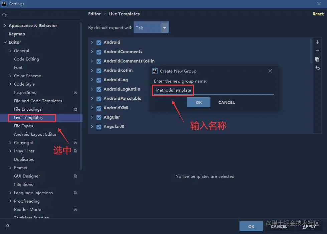
Task: Disable the AndroidKotlin checkbox
Action: click(x=99, y=70)
